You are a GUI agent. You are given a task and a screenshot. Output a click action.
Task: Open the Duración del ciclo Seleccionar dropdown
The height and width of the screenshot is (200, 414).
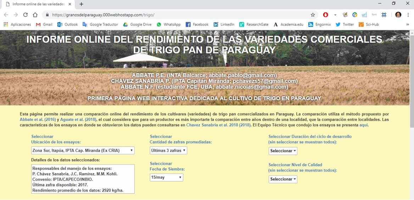283,151
